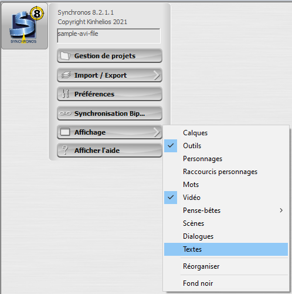
Task: Toggle Fond noir black background option
Action: tap(226, 283)
